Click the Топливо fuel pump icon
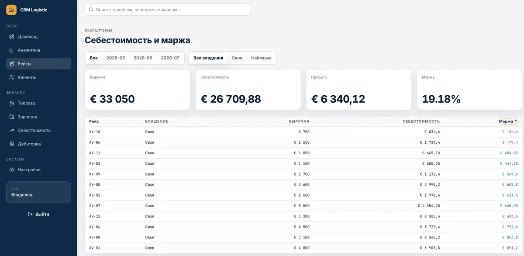The width and height of the screenshot is (524, 256). click(x=12, y=103)
